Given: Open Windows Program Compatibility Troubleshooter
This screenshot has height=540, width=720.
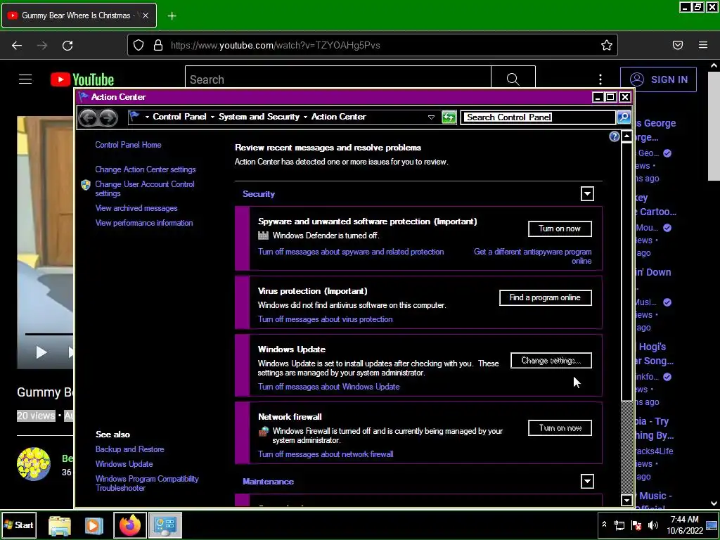Looking at the screenshot, I should [147, 483].
